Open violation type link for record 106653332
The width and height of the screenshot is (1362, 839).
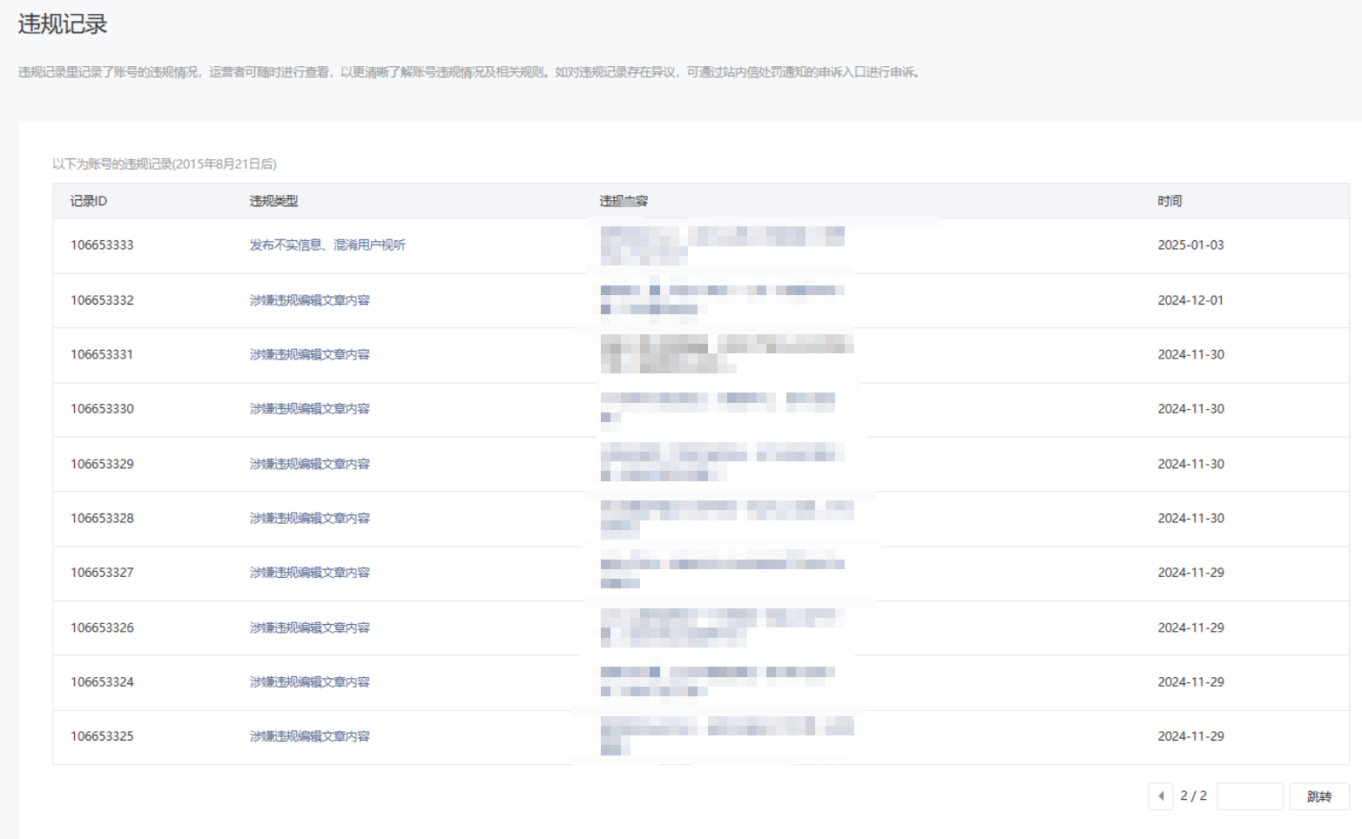point(309,300)
